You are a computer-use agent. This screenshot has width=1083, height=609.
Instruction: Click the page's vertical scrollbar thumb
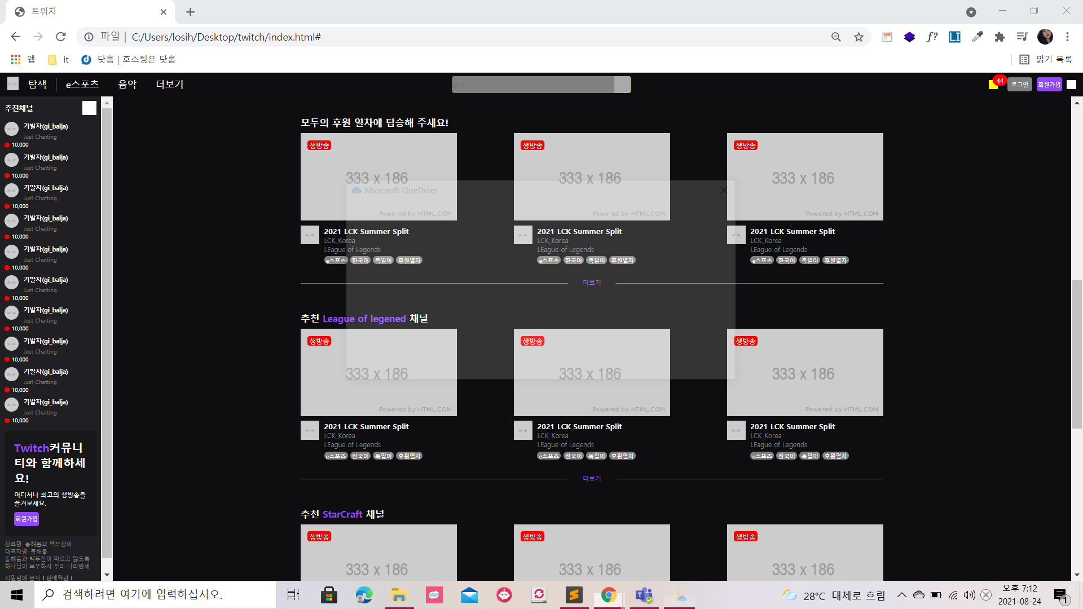(x=1077, y=354)
